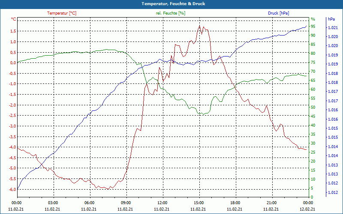343x214 pixels.
Task: Click the 95 humidity axis value
Action: pyautogui.click(x=313, y=27)
